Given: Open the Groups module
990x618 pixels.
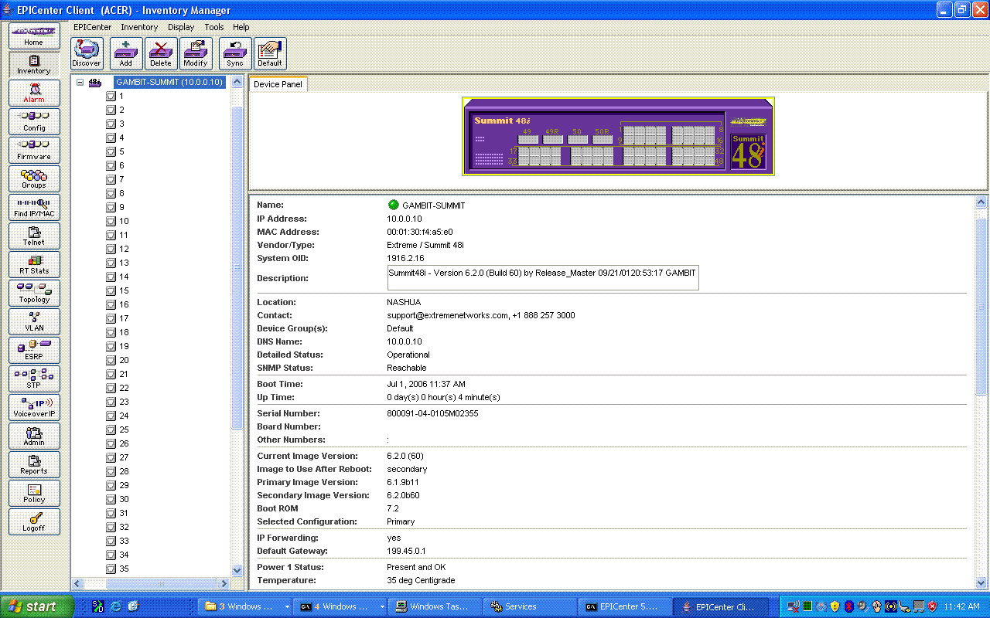Looking at the screenshot, I should tap(34, 178).
